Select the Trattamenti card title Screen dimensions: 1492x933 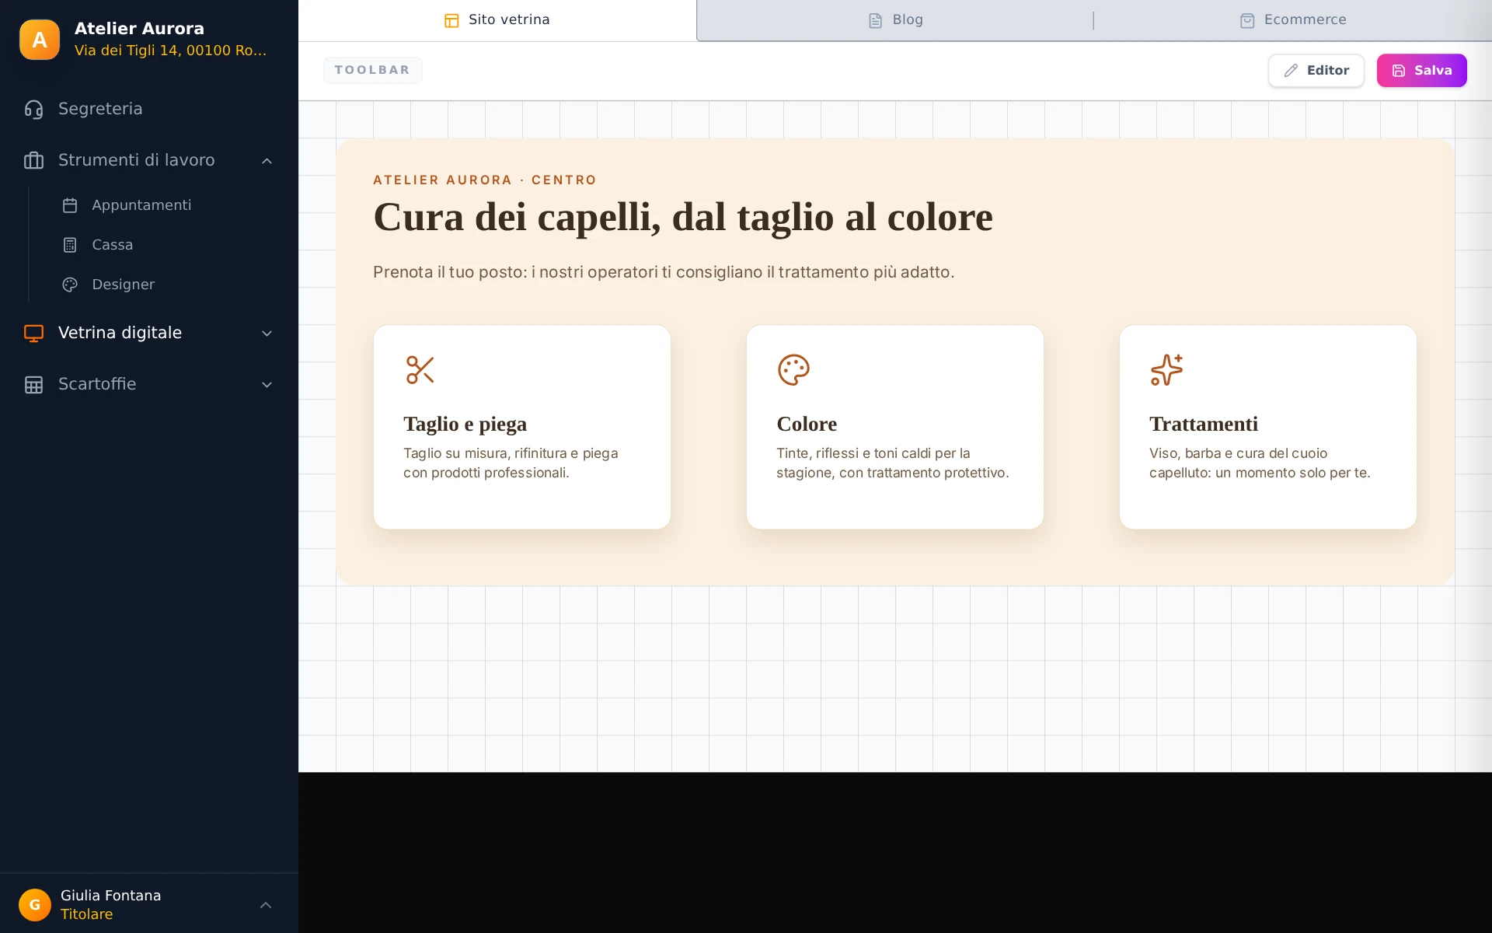[x=1203, y=424]
